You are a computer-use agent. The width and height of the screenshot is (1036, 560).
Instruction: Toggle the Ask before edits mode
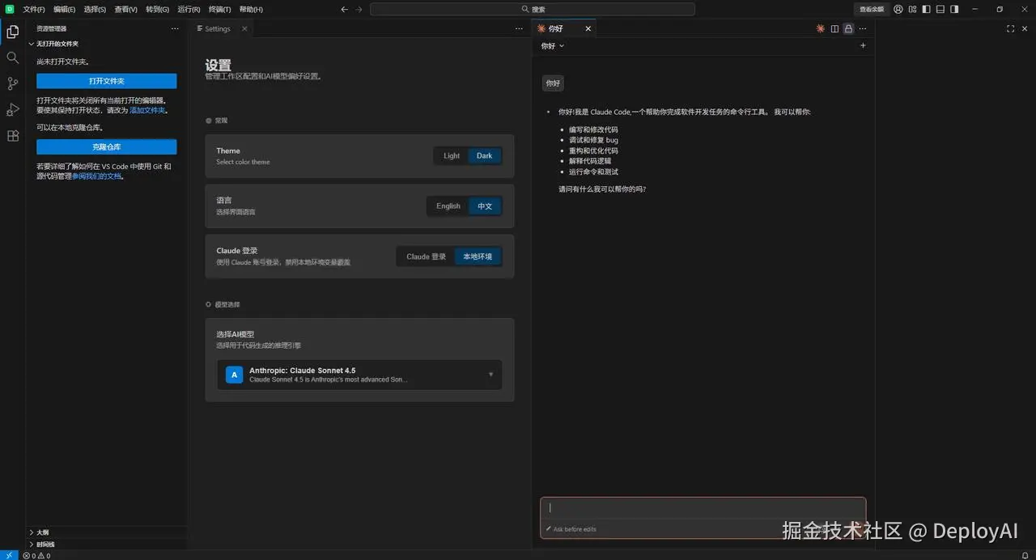[571, 529]
